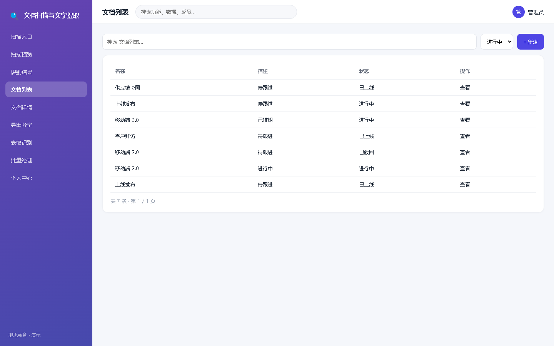Focus the 搜索 文档列表 input field
Viewport: 554px width, 346px height.
289,42
